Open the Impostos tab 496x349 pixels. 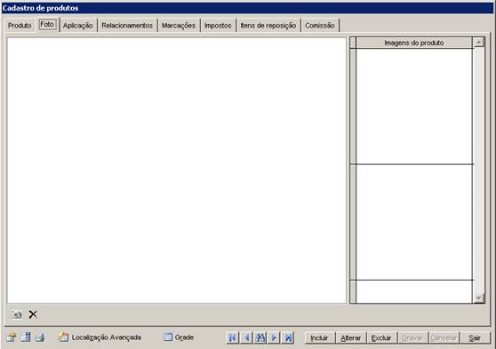click(x=218, y=26)
